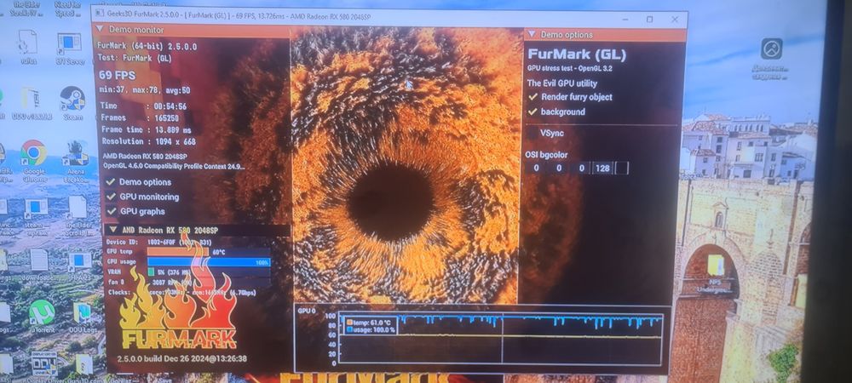Click the GPU 0 graph legend box

[371, 325]
